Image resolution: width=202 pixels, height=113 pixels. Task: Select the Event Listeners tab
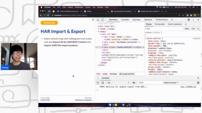(175, 24)
